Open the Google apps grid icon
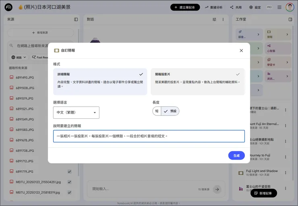Screen dimensions: 298x206 click(x=279, y=7)
